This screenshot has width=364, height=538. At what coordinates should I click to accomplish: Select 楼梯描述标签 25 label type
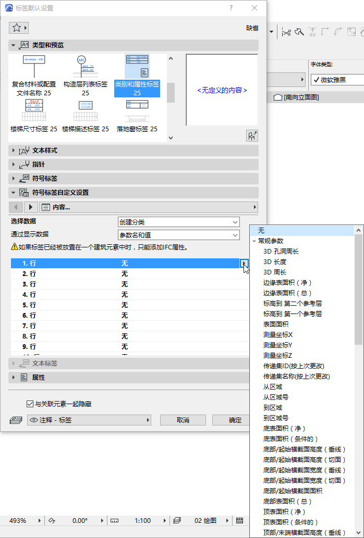click(86, 116)
